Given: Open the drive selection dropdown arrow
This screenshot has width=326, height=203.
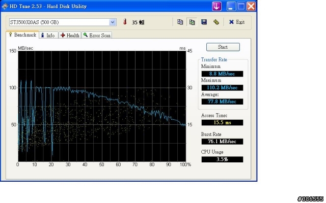Looking at the screenshot, I should (x=113, y=22).
